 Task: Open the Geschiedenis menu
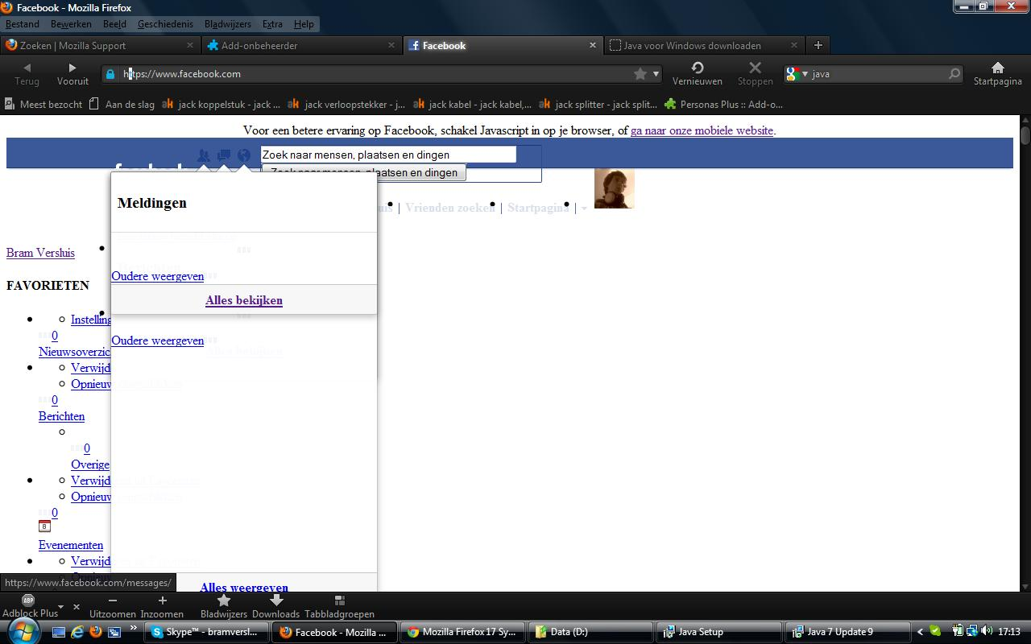tap(165, 24)
